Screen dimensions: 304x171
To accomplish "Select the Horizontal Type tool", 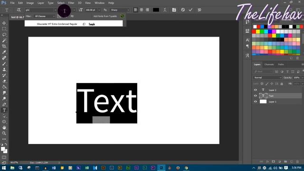I will 4,110.
